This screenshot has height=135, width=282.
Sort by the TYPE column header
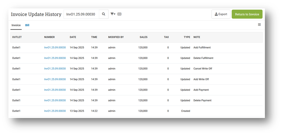187,37
